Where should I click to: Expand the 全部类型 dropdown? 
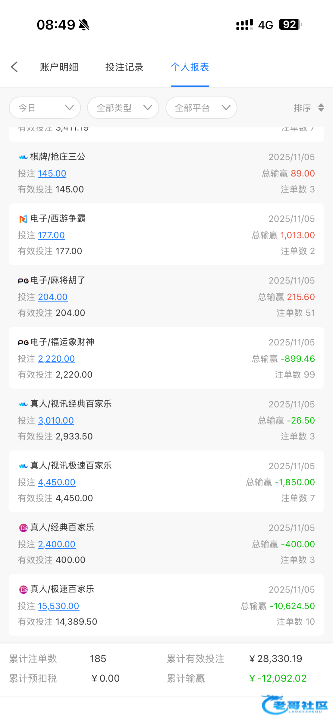pos(123,108)
